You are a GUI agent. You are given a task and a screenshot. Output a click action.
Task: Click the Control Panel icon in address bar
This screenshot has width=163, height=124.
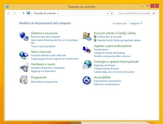click(28, 13)
